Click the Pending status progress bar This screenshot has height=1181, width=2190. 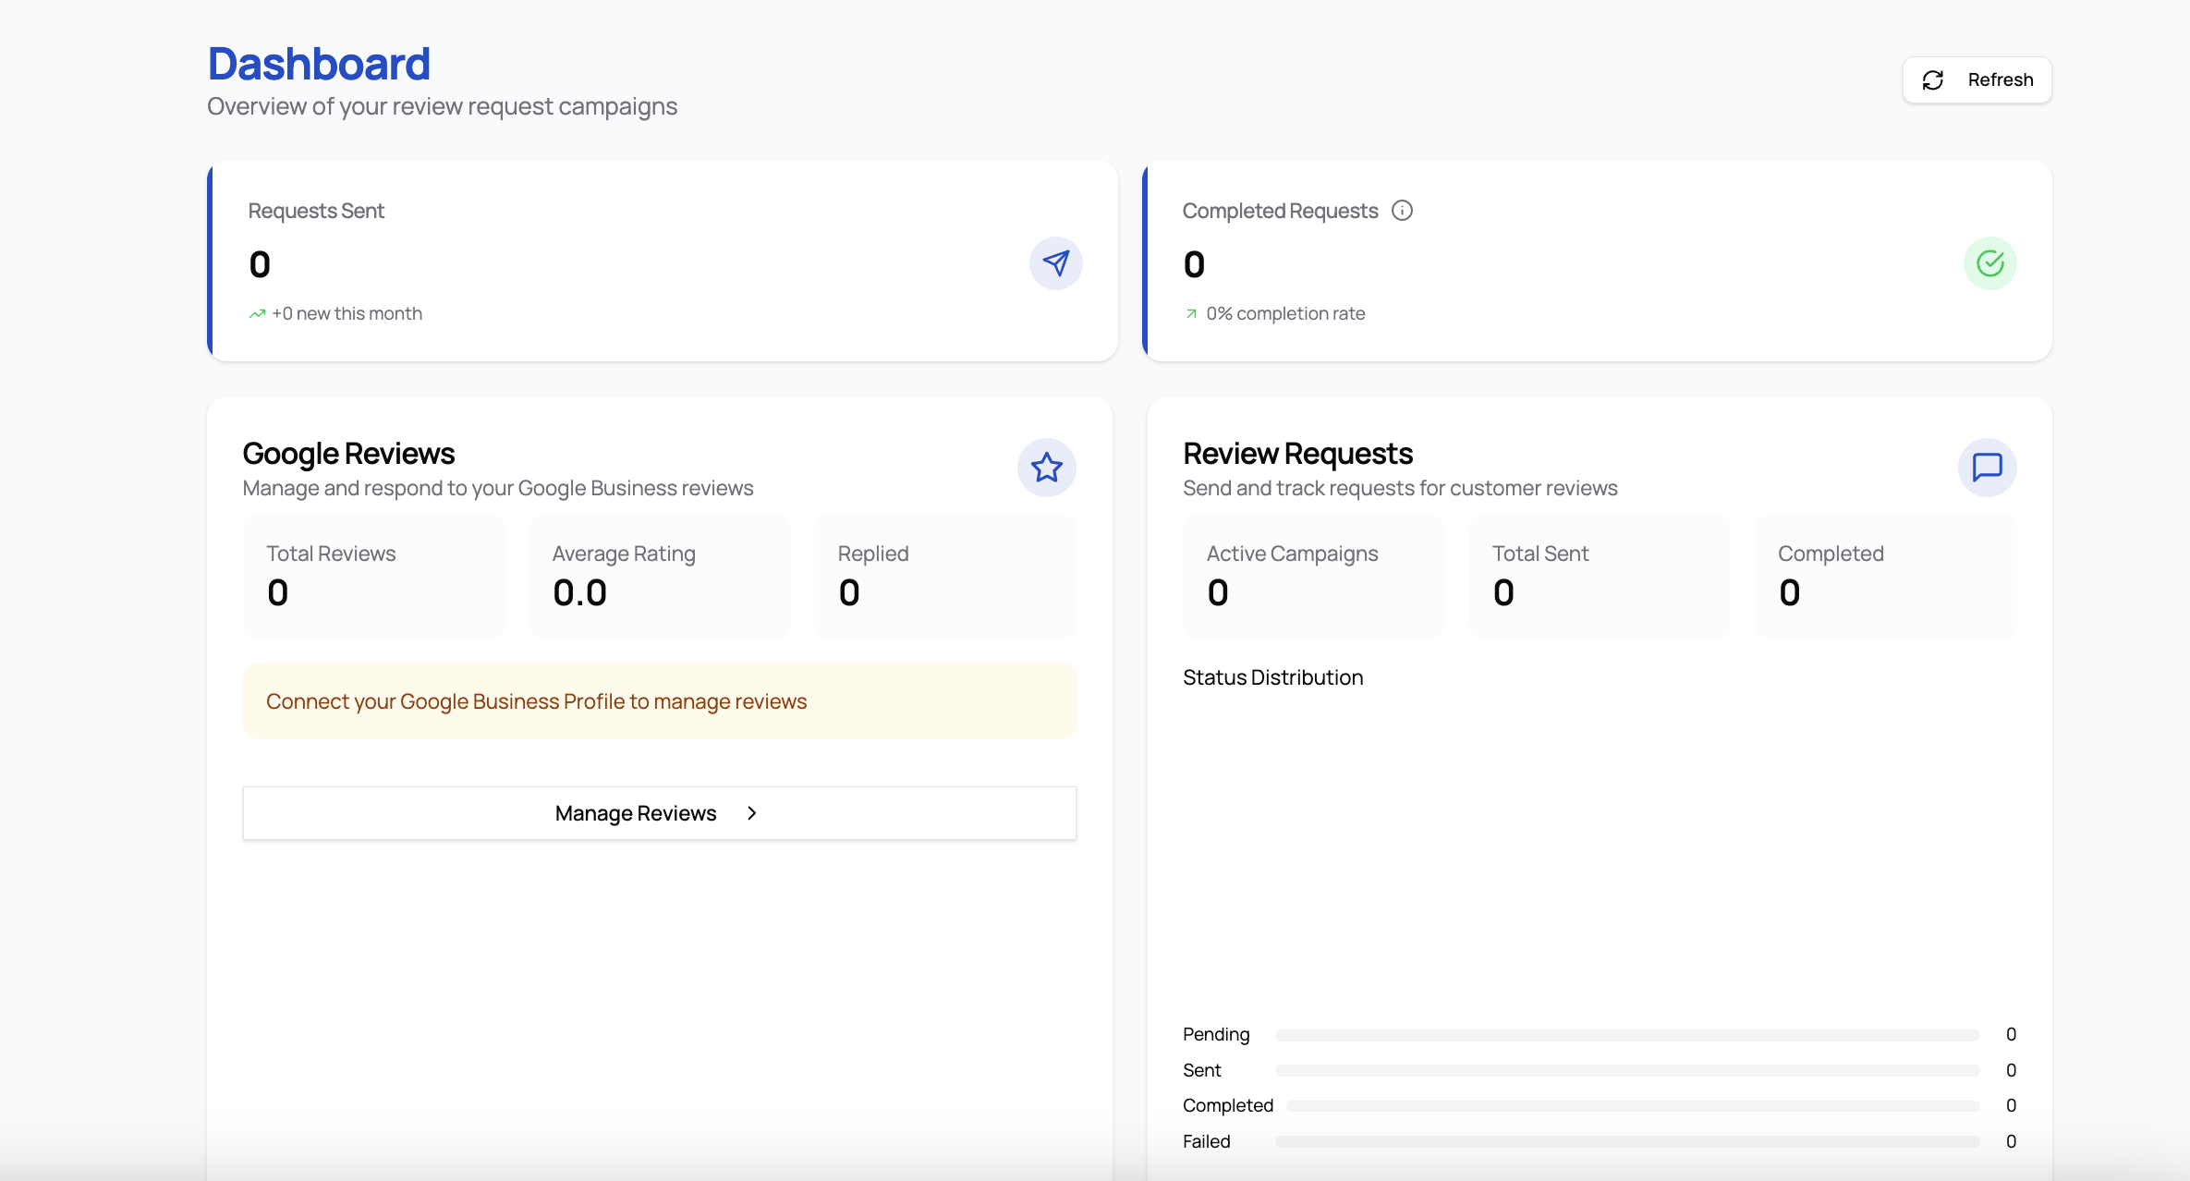click(1626, 1035)
